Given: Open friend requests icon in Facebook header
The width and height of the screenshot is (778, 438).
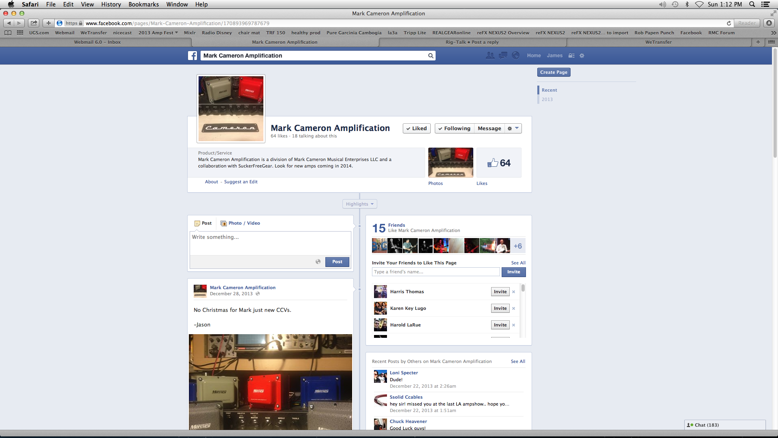Looking at the screenshot, I should pos(490,56).
